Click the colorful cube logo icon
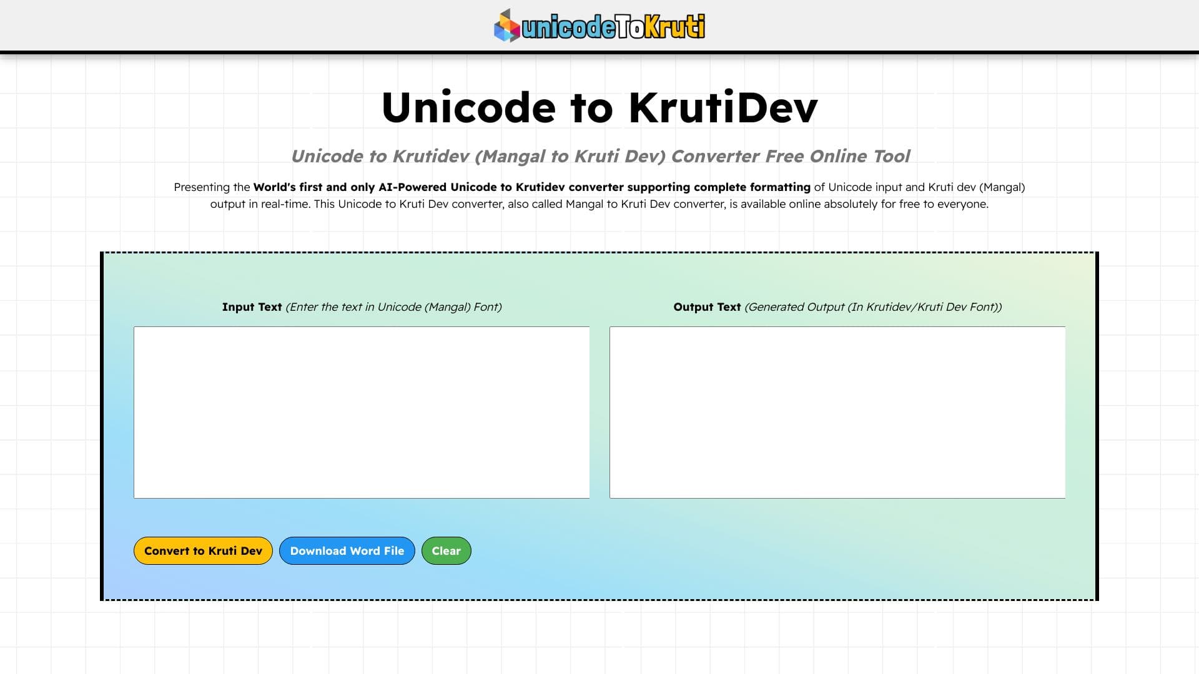Screen dimensions: 1199x674 506,26
